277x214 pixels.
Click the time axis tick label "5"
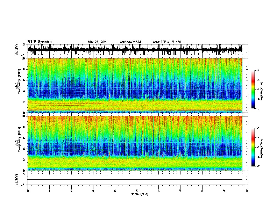pyautogui.click(x=137, y=191)
